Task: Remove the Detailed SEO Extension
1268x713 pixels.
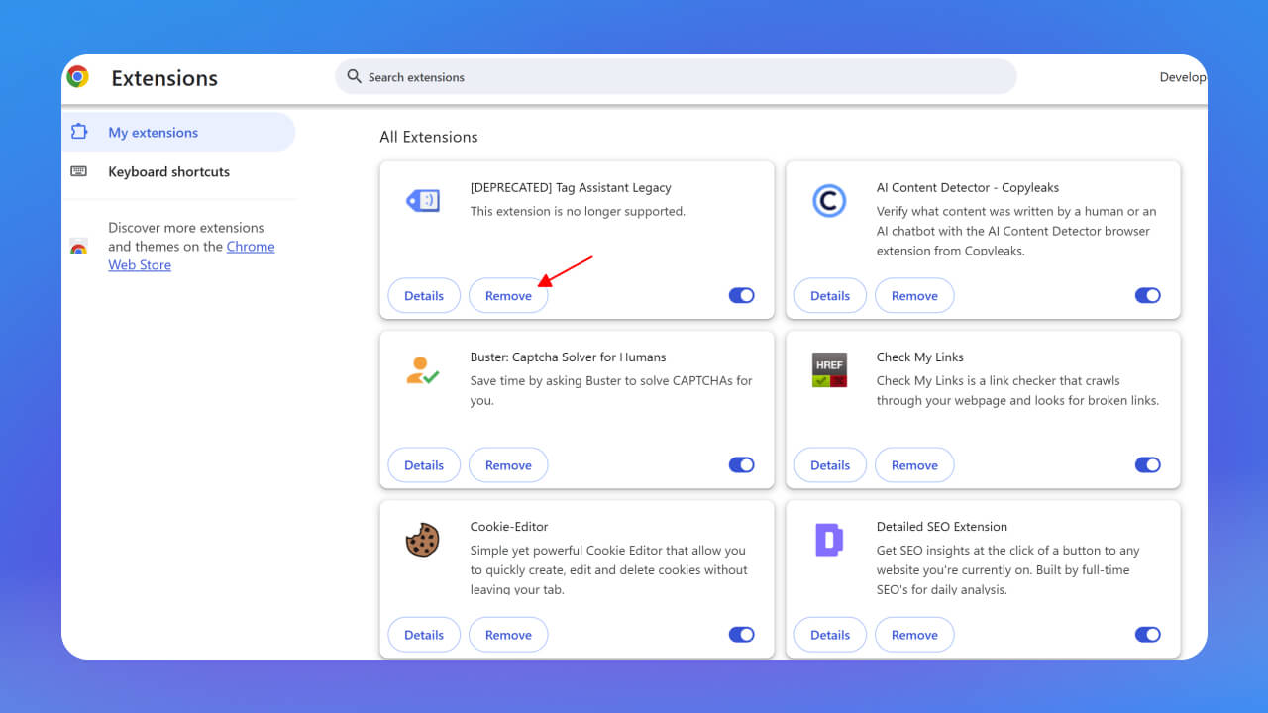Action: click(914, 634)
